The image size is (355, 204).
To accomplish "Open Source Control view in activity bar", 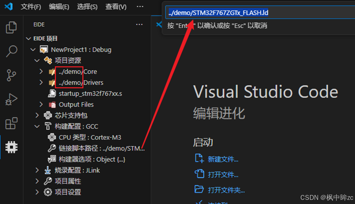I will coord(11,75).
